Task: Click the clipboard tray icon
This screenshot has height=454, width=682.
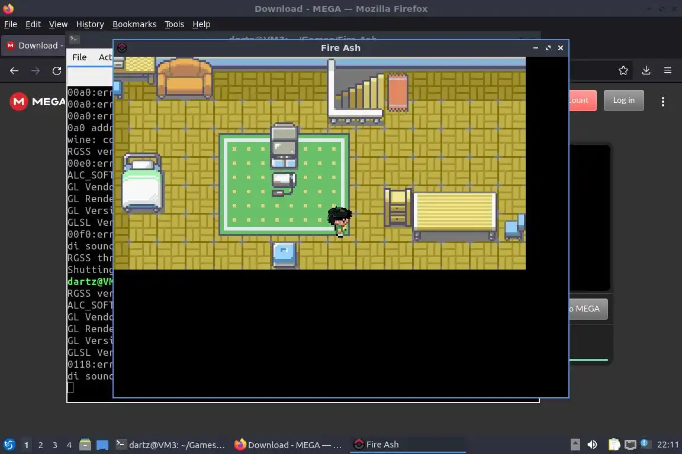Action: click(x=614, y=445)
